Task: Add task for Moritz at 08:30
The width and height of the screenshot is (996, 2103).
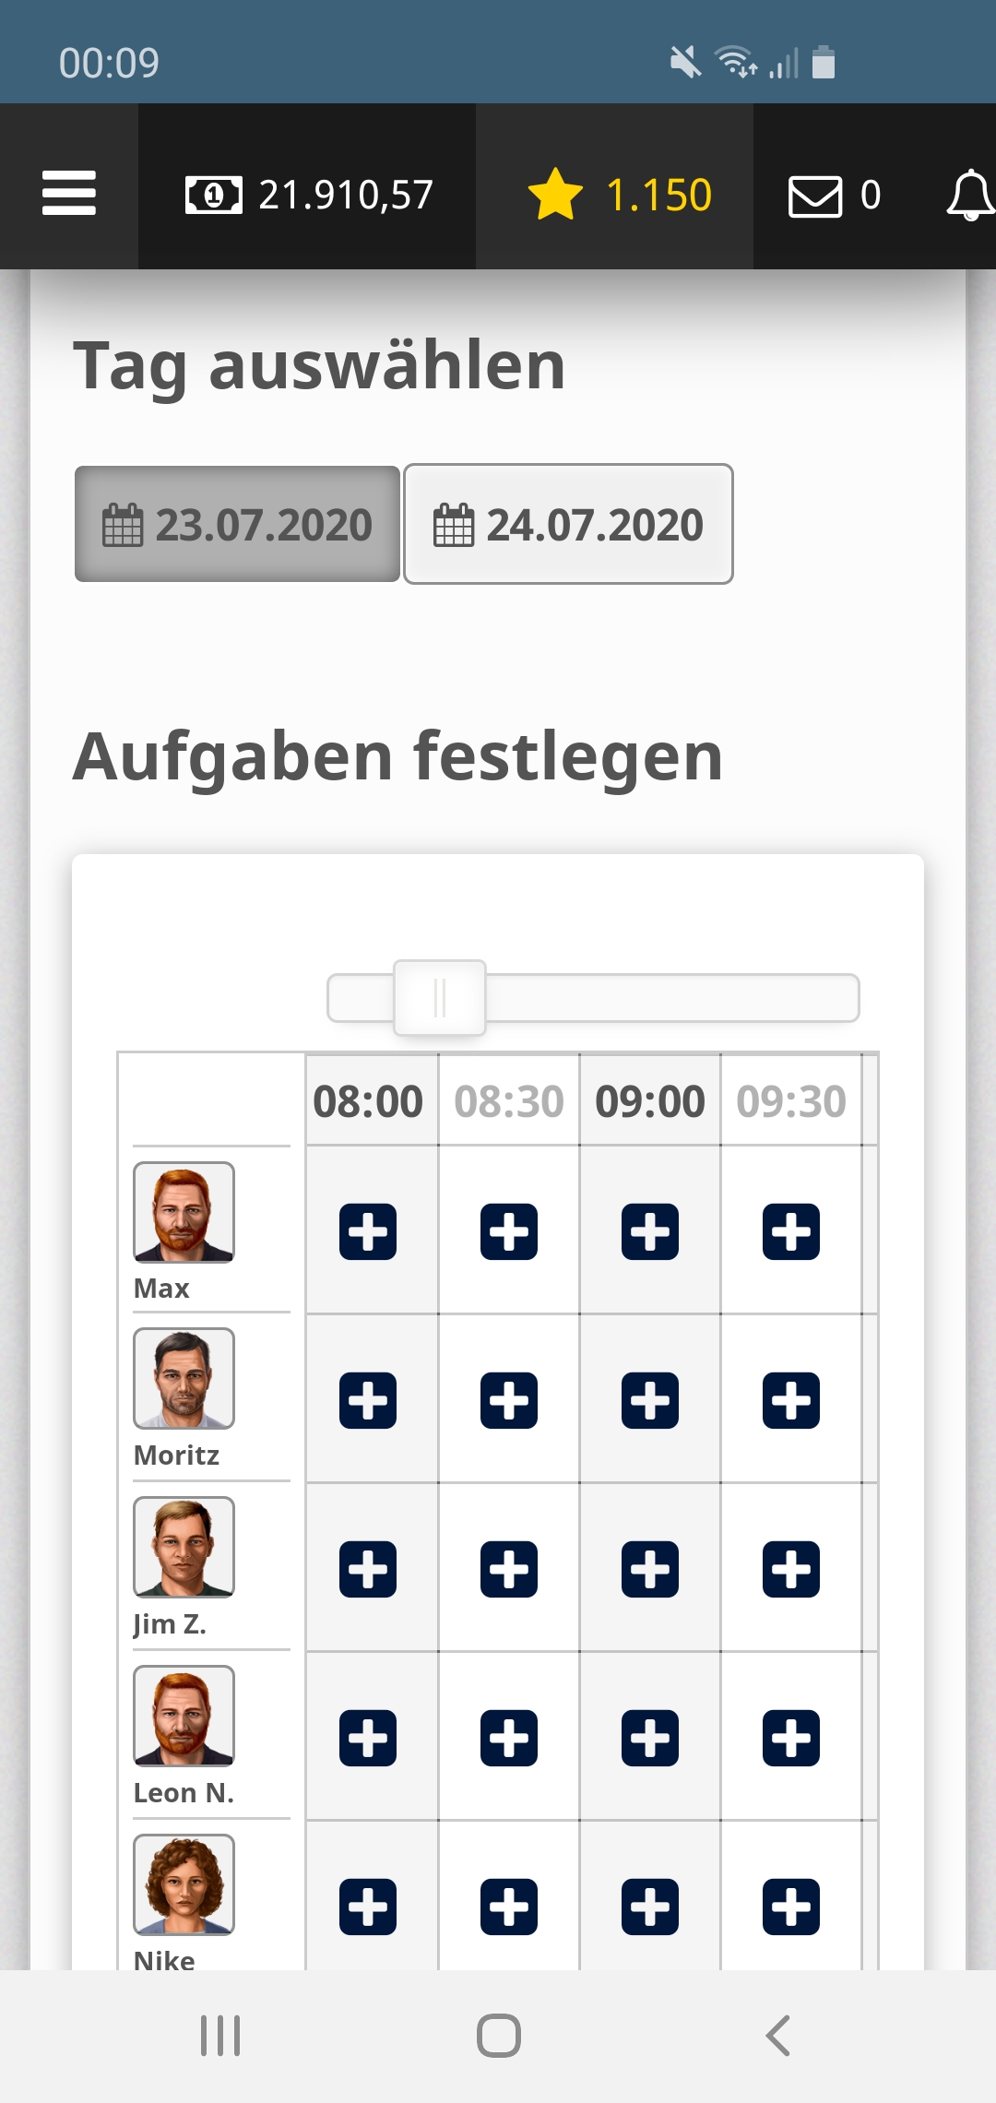Action: tap(509, 1400)
